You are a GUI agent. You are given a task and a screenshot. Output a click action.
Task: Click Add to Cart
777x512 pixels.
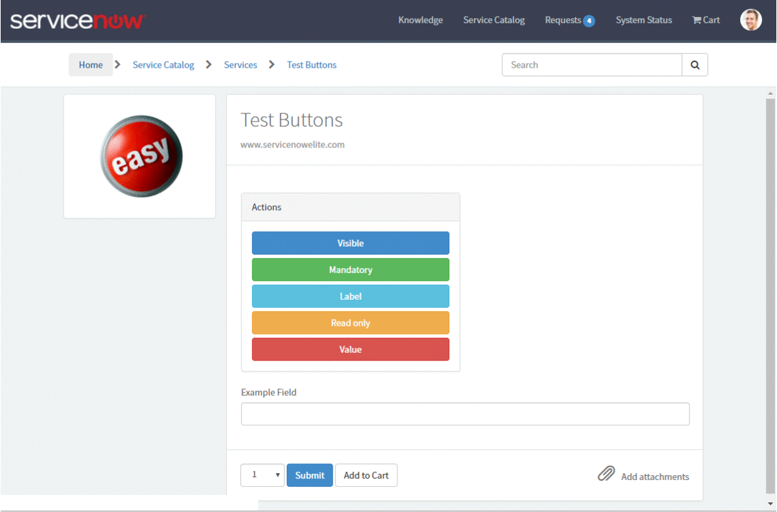(x=366, y=475)
